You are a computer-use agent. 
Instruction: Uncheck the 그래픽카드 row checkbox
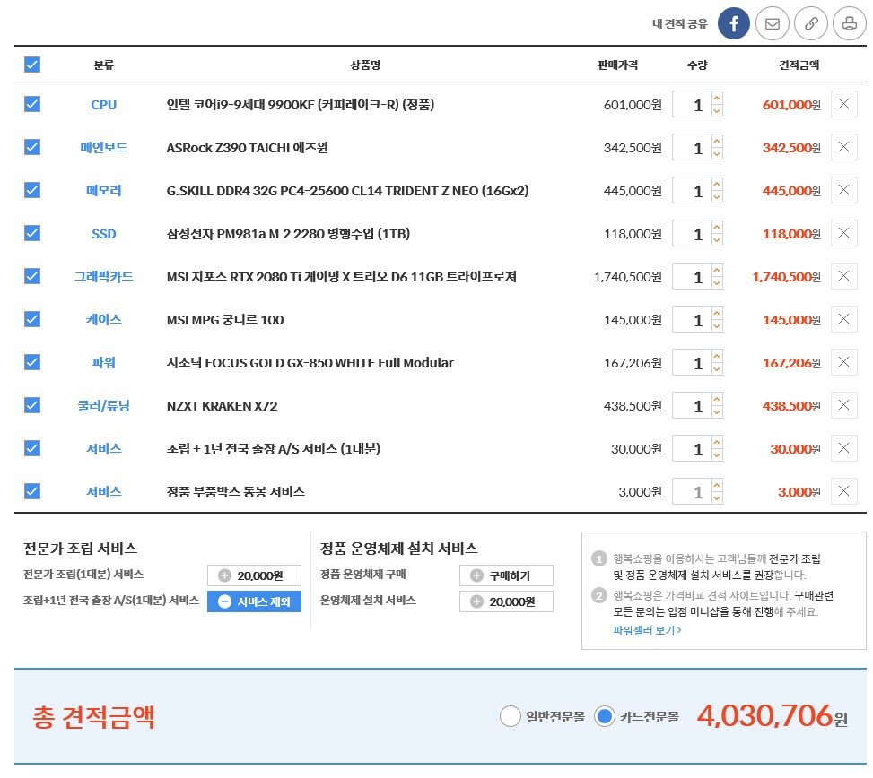(x=32, y=276)
